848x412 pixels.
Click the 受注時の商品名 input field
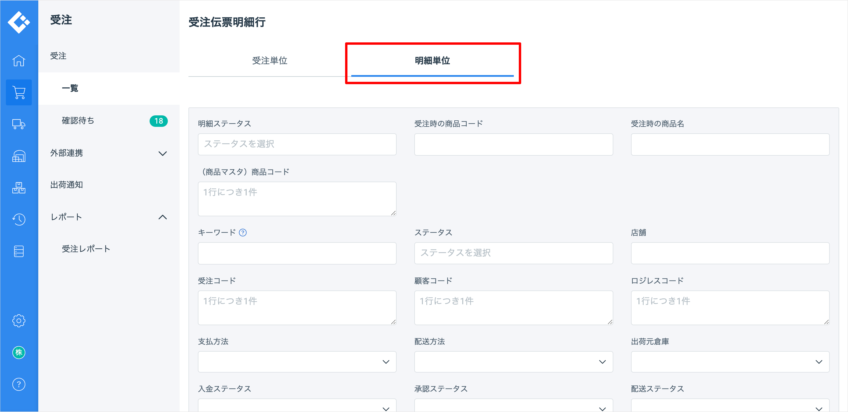pyautogui.click(x=730, y=144)
